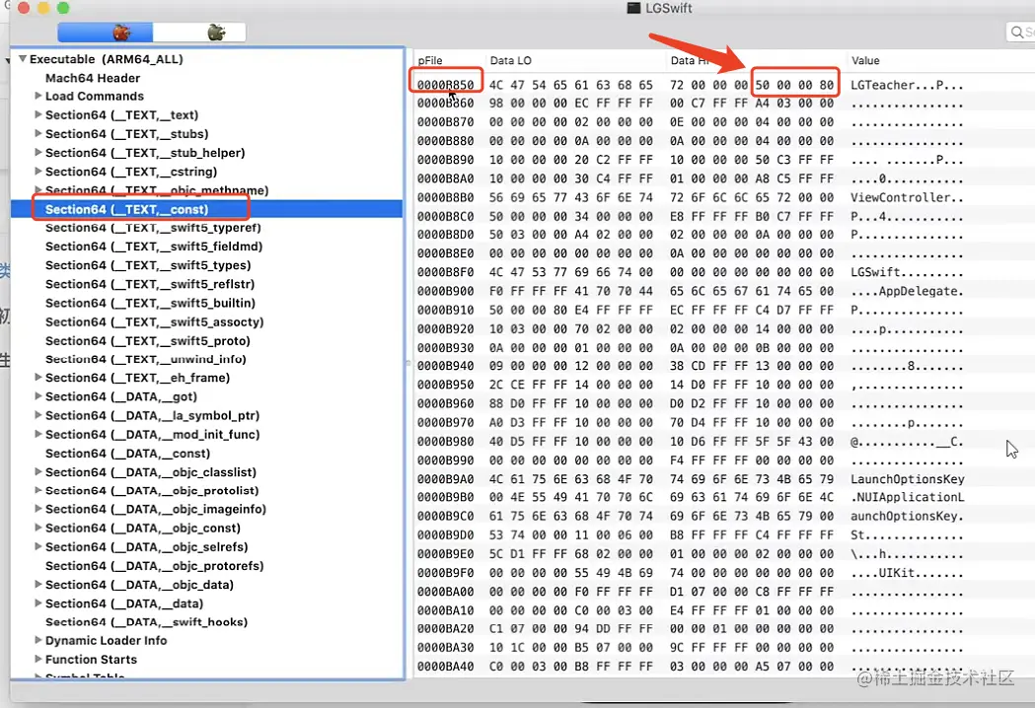This screenshot has width=1035, height=708.
Task: Click the LaunchOptionsKey value cell
Action: 908,479
